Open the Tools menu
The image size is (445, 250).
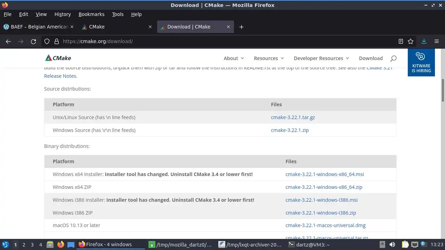(x=118, y=14)
